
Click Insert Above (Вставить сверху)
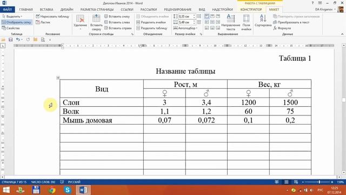pos(96,23)
